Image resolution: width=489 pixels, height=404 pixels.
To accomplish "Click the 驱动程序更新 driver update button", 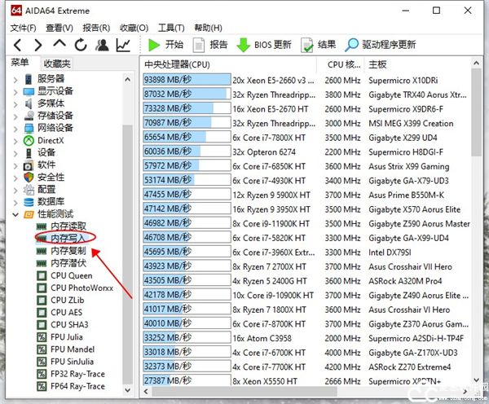I will [x=380, y=45].
